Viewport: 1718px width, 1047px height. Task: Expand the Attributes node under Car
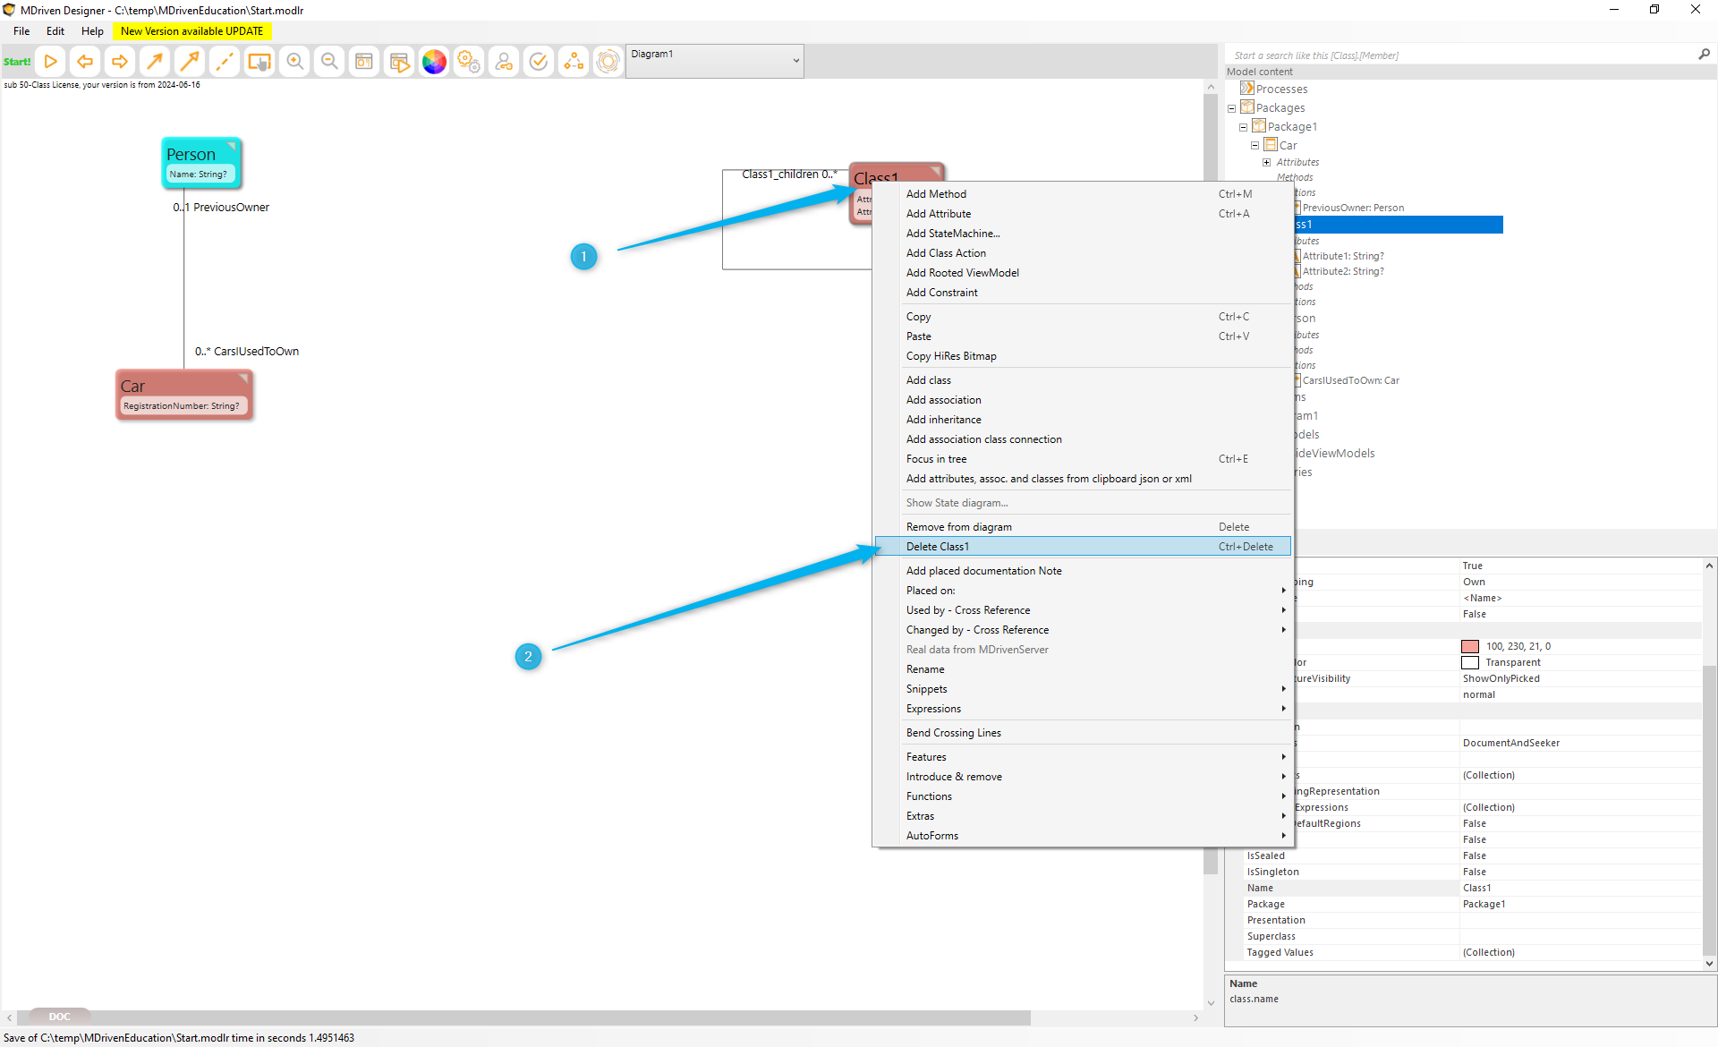tap(1266, 163)
